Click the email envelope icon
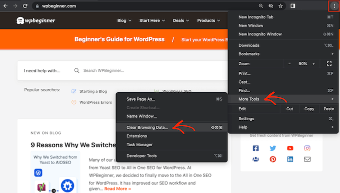The height and width of the screenshot is (193, 340). click(307, 159)
